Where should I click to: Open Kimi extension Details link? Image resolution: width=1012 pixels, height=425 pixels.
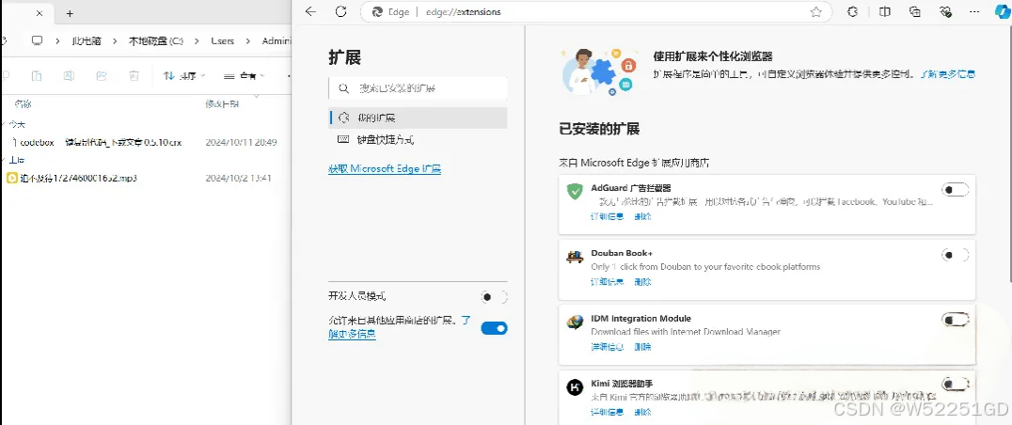click(608, 412)
